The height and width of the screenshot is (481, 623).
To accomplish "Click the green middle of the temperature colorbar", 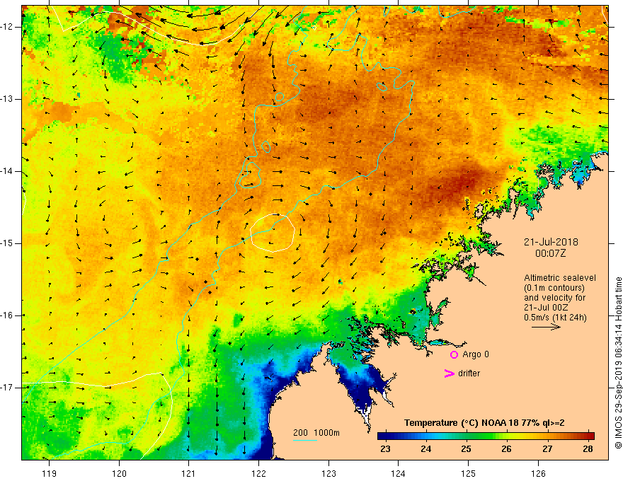I will [476, 436].
